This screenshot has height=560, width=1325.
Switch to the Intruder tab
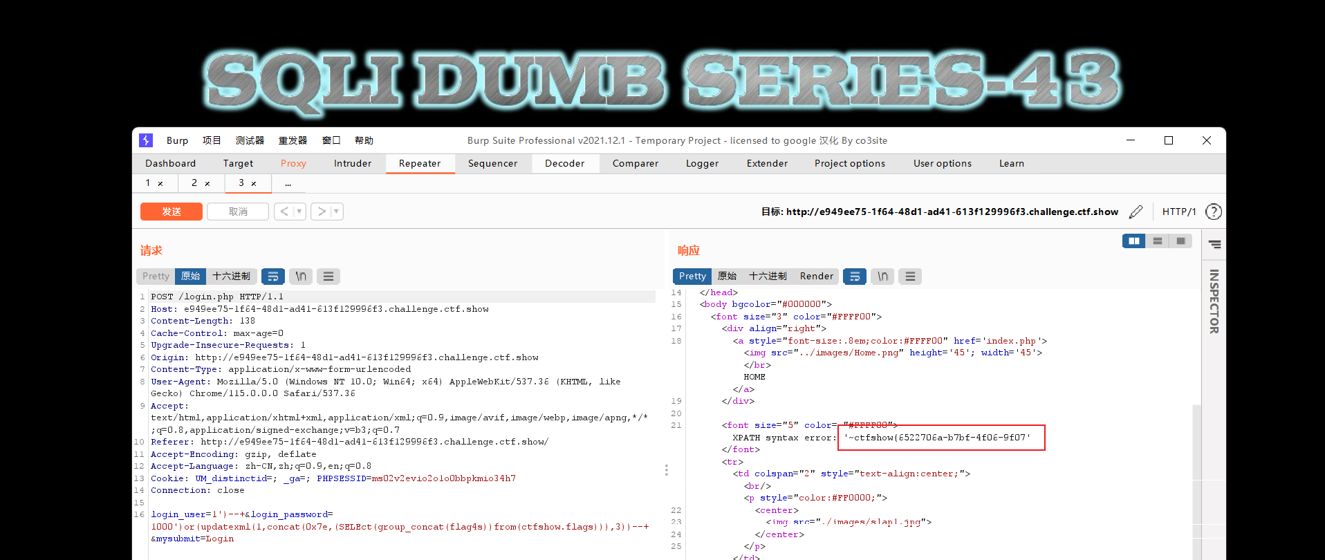pos(353,164)
